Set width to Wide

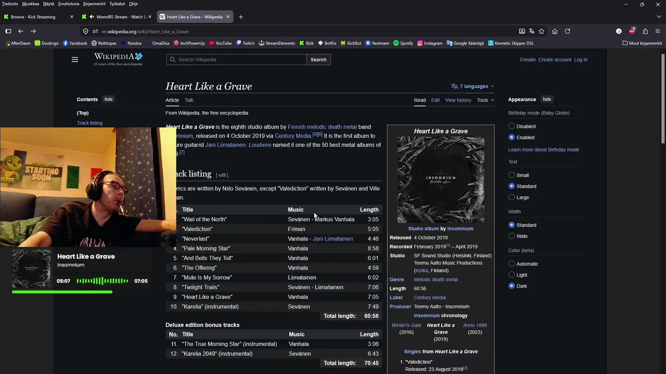(x=511, y=236)
